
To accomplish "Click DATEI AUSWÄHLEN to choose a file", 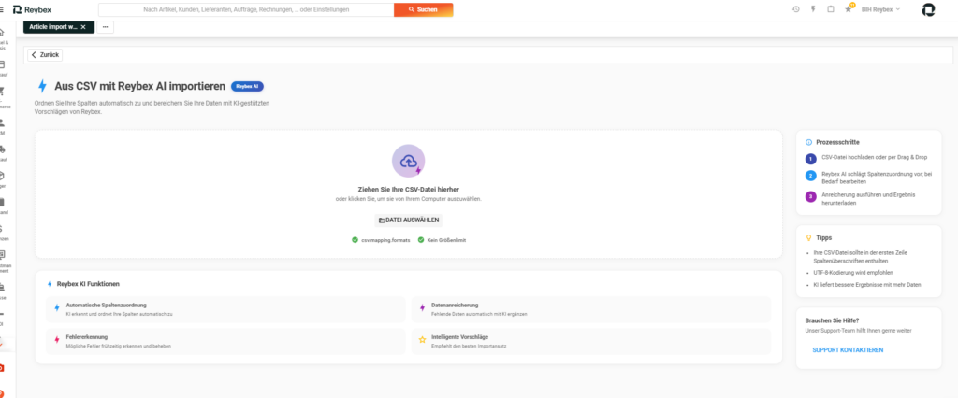I will click(x=408, y=220).
